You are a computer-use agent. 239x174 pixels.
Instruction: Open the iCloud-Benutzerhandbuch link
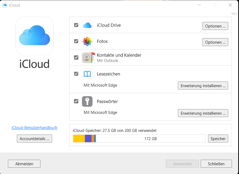pyautogui.click(x=34, y=128)
